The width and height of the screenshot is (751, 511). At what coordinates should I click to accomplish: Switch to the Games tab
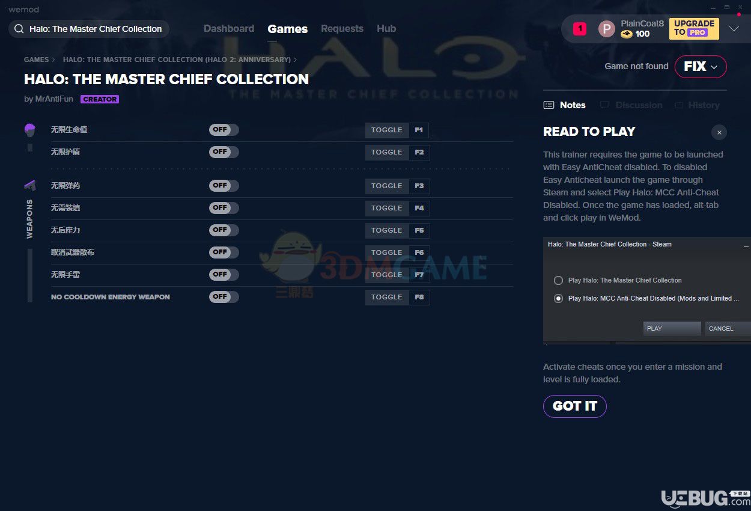[x=288, y=29]
